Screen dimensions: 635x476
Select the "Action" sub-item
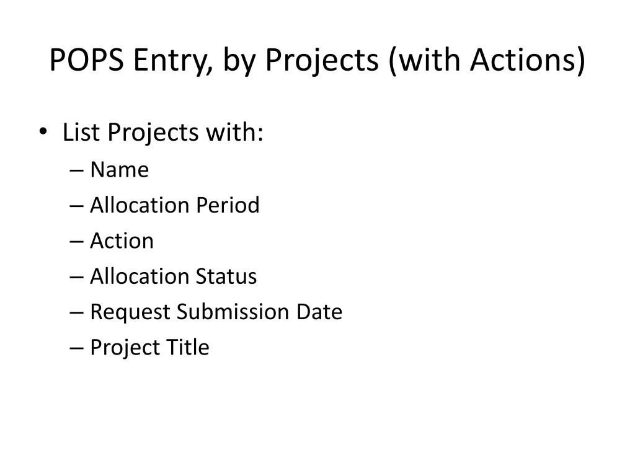coord(122,241)
